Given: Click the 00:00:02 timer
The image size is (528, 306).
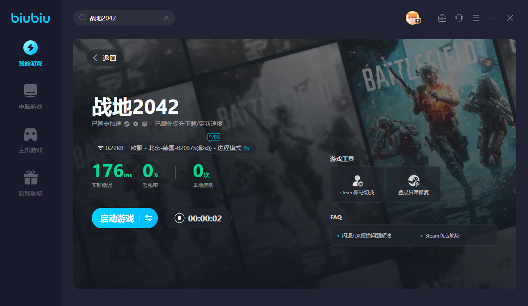Looking at the screenshot, I should pyautogui.click(x=205, y=218).
